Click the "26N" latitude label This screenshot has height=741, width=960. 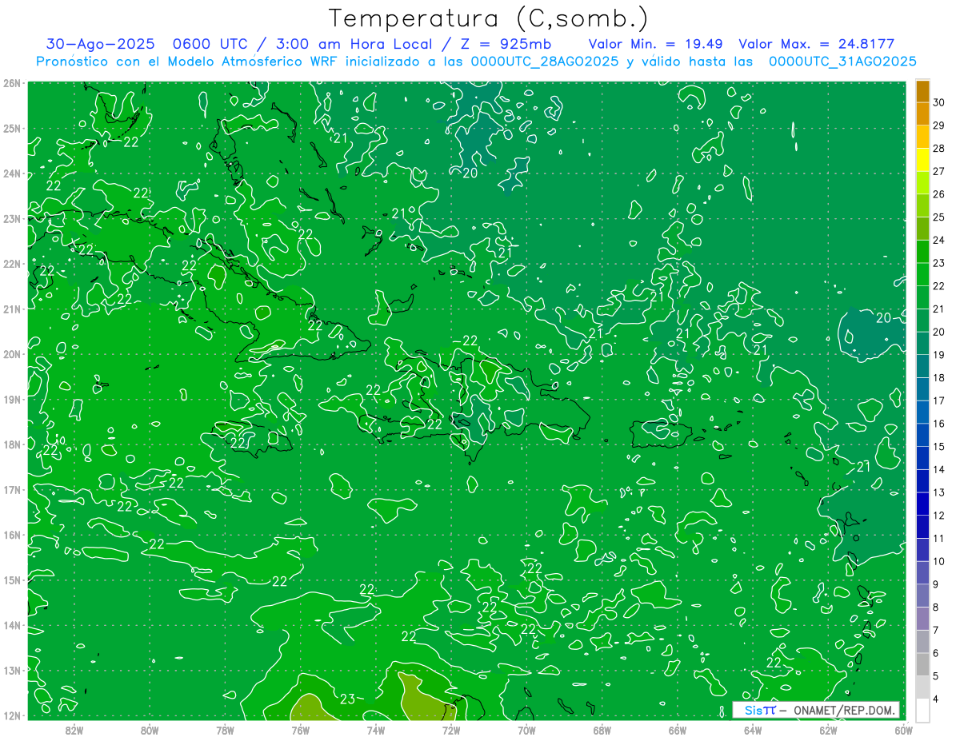point(11,83)
